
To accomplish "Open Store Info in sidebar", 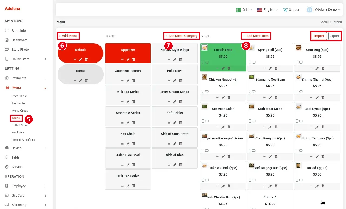I will 19,31.
